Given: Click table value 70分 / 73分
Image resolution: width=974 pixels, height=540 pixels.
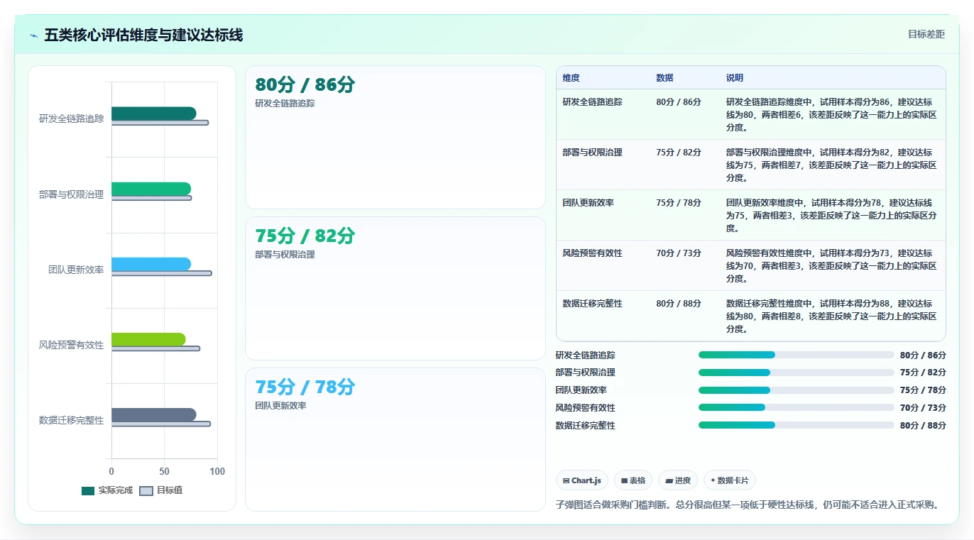Looking at the screenshot, I should point(679,253).
